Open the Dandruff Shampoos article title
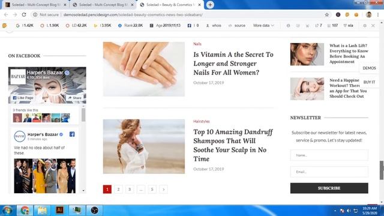 point(233,145)
